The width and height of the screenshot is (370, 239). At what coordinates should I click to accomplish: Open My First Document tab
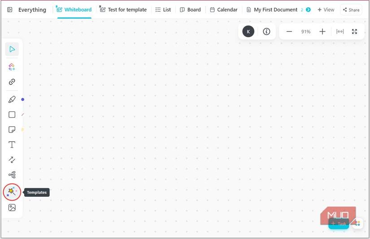click(x=272, y=10)
